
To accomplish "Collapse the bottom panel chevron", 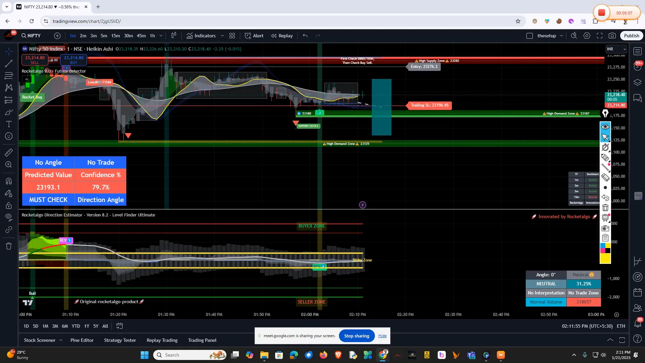I will [x=610, y=340].
